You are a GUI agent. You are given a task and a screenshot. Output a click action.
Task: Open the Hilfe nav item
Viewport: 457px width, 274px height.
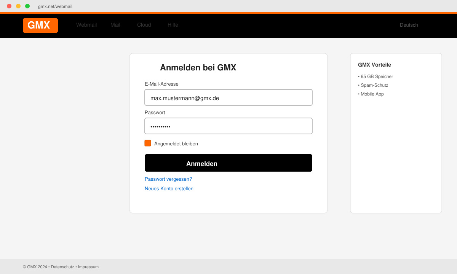[x=173, y=25]
